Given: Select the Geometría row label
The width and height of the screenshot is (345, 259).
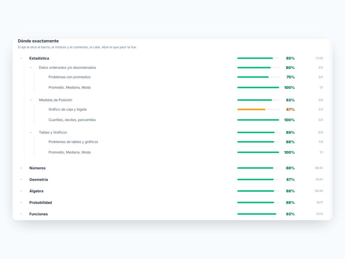Looking at the screenshot, I should click(39, 179).
